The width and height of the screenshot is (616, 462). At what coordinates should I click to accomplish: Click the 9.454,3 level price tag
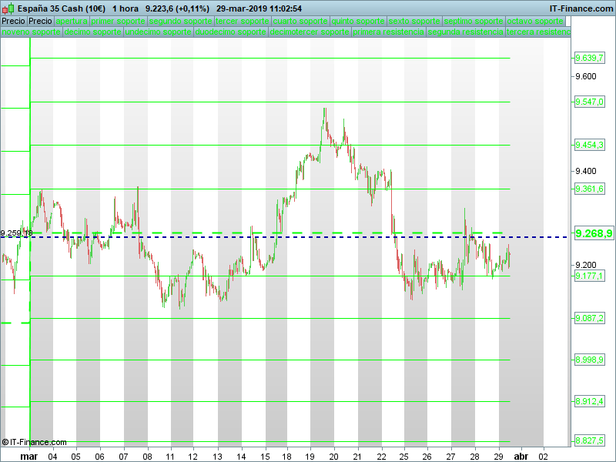click(589, 145)
